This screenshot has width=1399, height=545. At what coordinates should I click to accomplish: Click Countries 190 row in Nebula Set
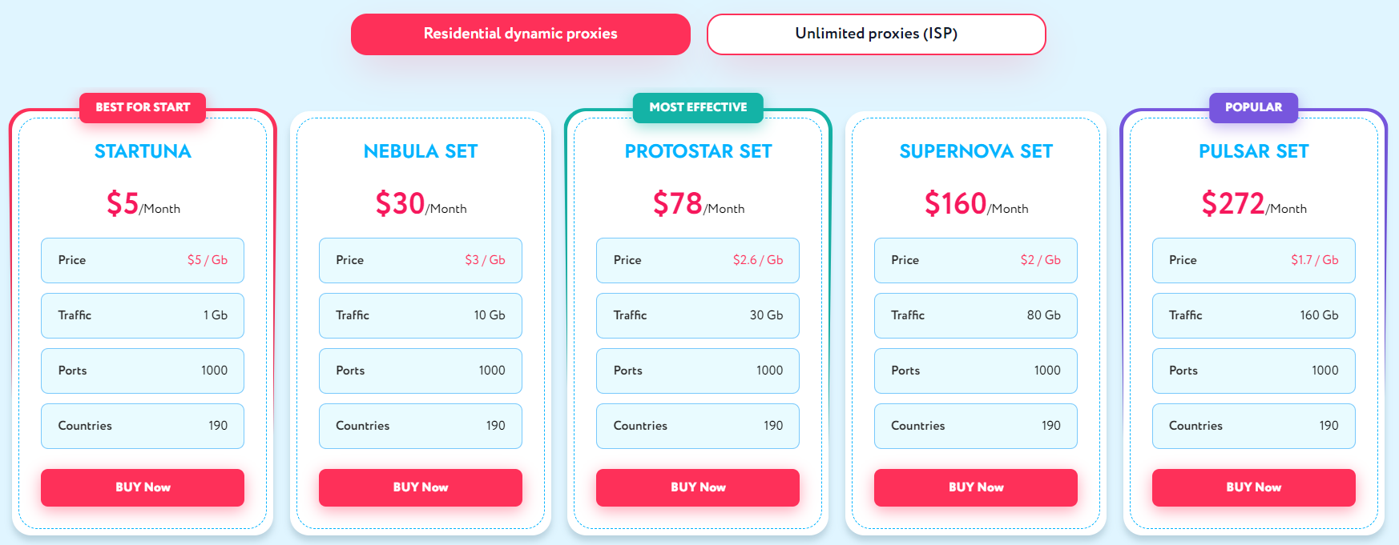(x=421, y=426)
